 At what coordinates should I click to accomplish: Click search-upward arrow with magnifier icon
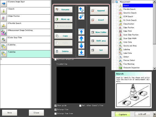(x=81, y=9)
